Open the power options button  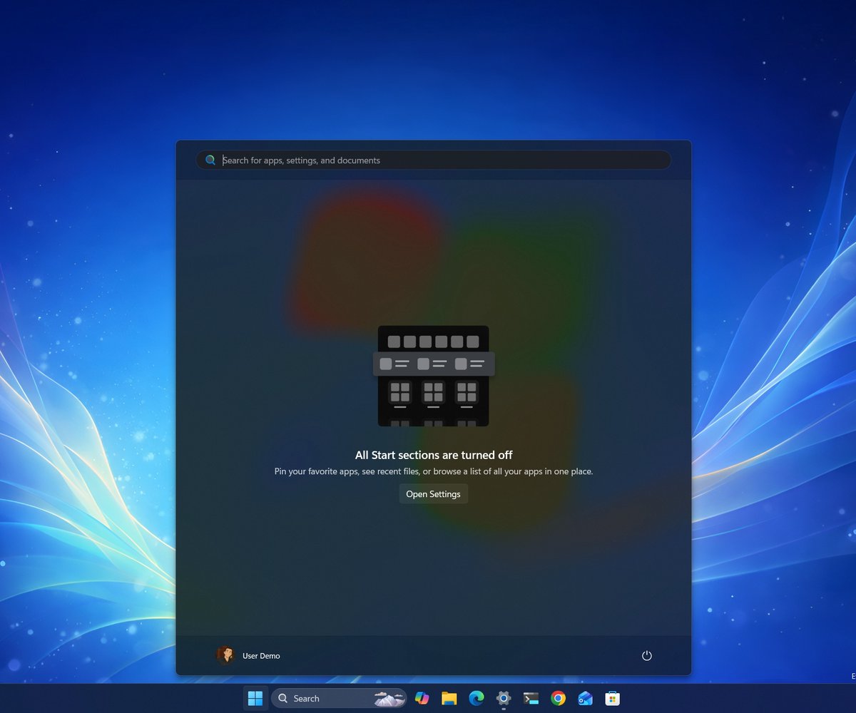pos(647,656)
